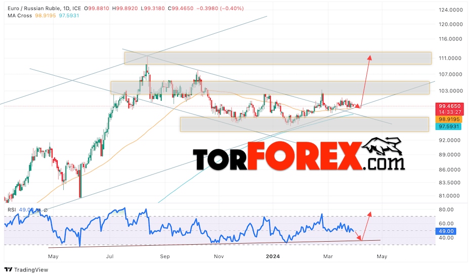
Task: Open the Euro / Russian Ruble symbol title
Action: [44, 9]
